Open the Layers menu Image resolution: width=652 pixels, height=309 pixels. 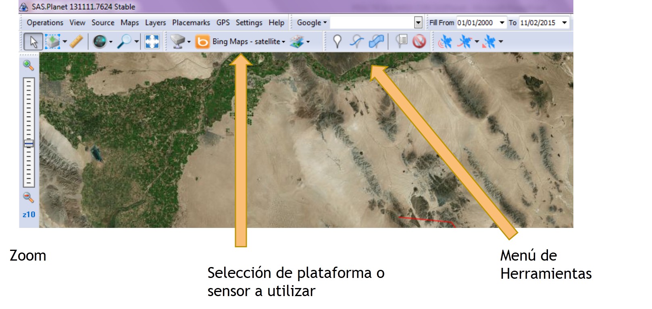tap(155, 23)
